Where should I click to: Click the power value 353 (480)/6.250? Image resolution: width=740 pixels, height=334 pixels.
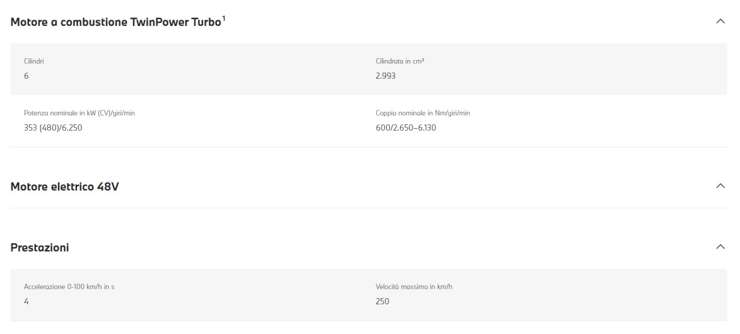point(53,128)
